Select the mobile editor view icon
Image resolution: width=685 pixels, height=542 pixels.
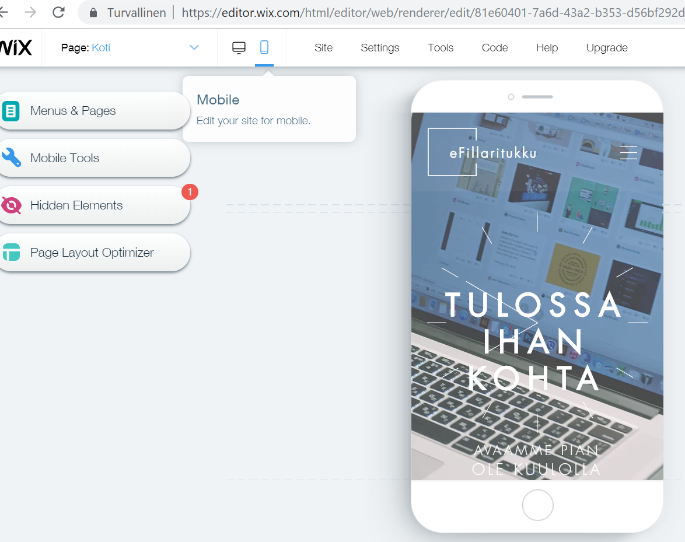coord(264,47)
